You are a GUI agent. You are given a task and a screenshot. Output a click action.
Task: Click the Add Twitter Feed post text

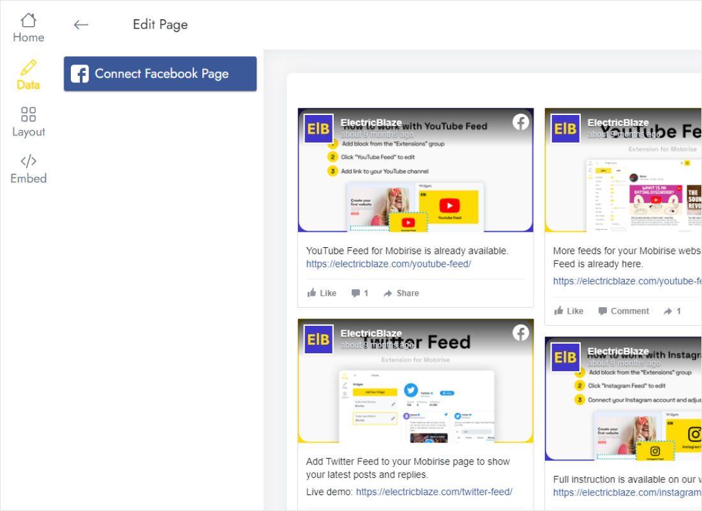[x=408, y=468]
